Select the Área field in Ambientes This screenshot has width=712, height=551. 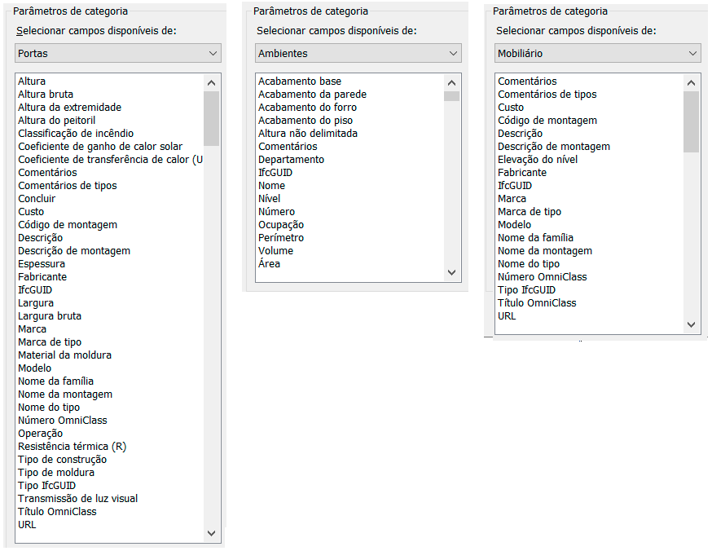(x=269, y=264)
